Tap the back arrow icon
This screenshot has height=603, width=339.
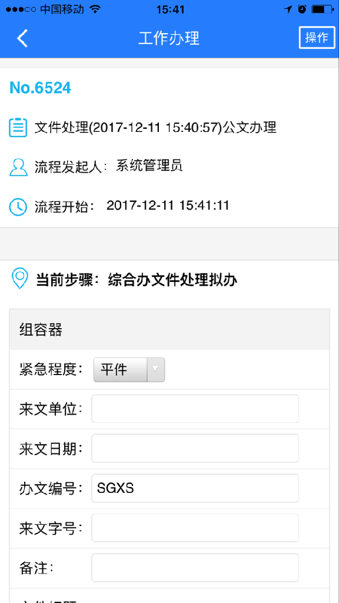[x=22, y=38]
